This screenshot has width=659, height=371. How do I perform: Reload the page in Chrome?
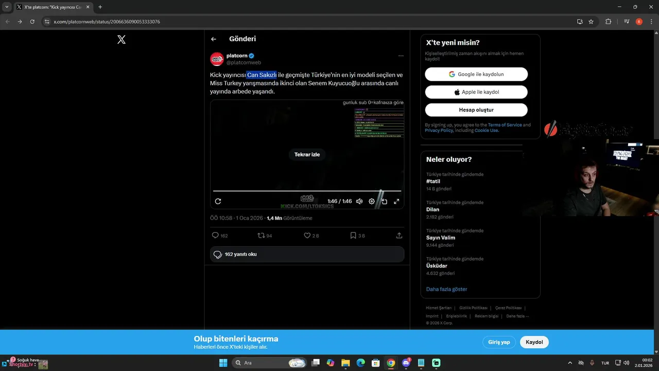[x=32, y=22]
